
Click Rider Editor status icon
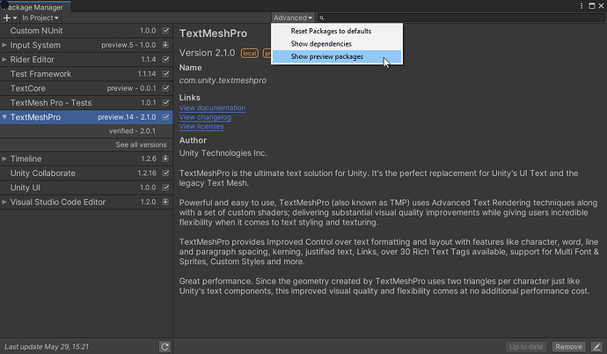165,59
